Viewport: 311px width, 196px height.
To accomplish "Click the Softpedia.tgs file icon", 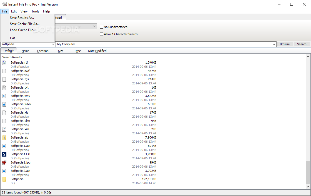I will (4, 79).
